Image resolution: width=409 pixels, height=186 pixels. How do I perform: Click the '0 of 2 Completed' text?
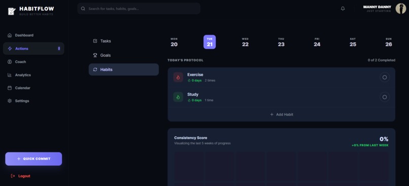[x=382, y=60]
